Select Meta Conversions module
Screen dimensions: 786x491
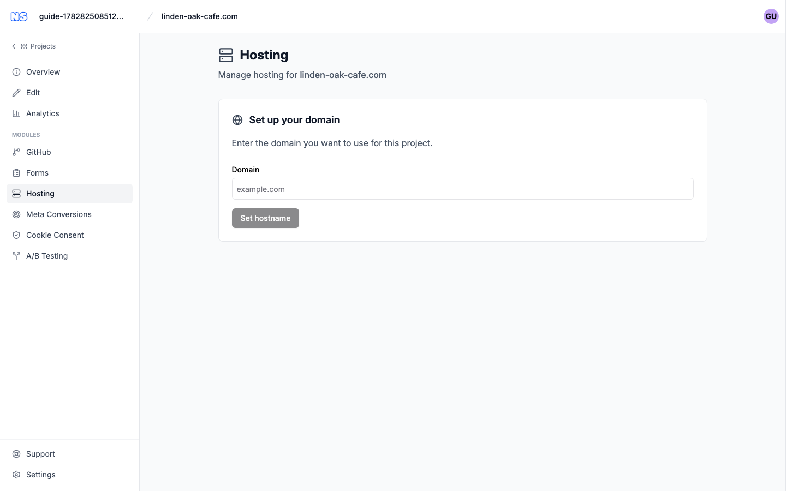(x=69, y=214)
